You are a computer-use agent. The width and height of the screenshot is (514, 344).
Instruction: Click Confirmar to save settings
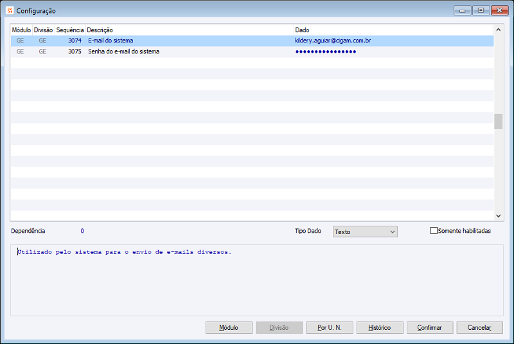coord(430,327)
